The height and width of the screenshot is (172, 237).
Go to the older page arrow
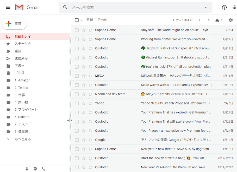click(x=209, y=20)
